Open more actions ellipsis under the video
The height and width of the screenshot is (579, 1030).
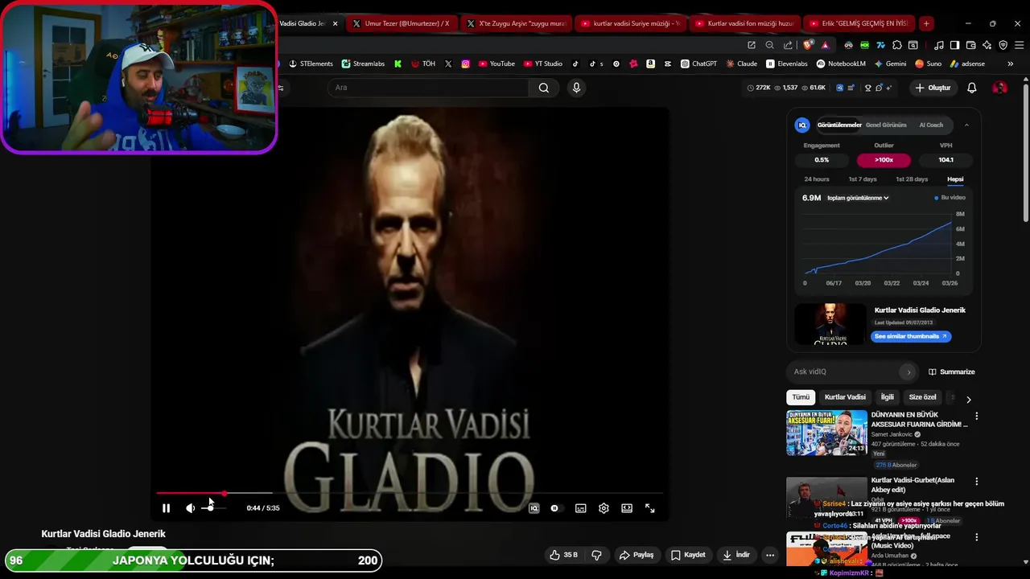pyautogui.click(x=770, y=555)
